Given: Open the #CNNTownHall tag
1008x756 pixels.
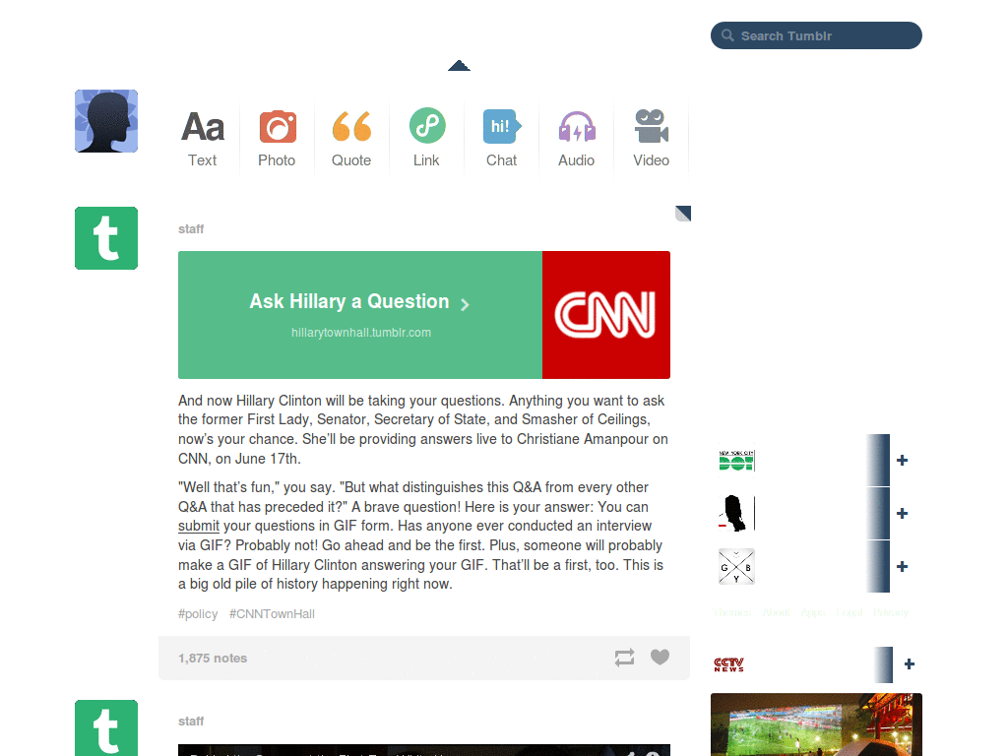Looking at the screenshot, I should pyautogui.click(x=272, y=614).
